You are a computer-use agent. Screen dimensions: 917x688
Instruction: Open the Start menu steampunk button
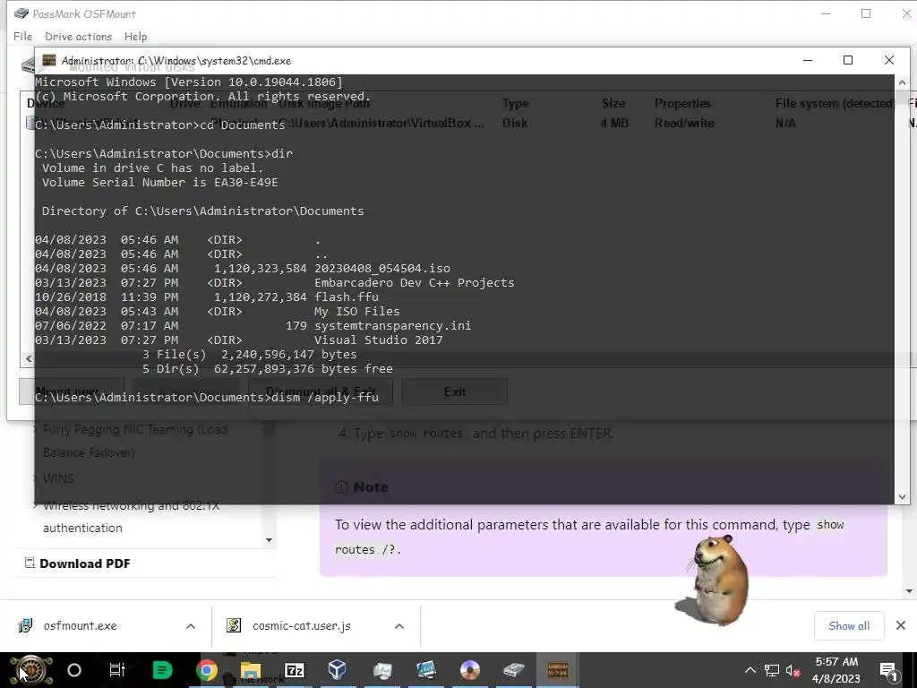coord(32,670)
